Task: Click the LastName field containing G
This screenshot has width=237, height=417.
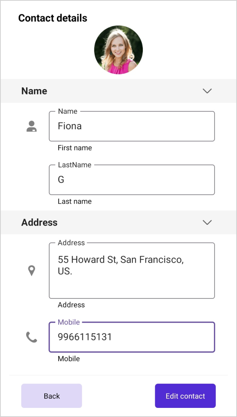Action: (x=132, y=180)
